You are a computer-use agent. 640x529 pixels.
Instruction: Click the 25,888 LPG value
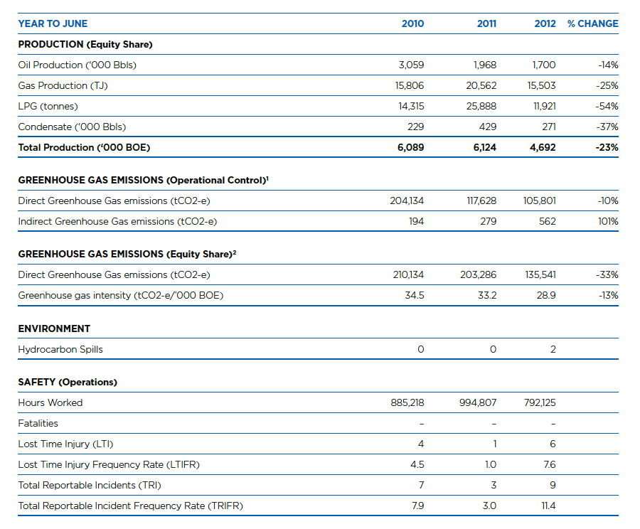(x=481, y=107)
